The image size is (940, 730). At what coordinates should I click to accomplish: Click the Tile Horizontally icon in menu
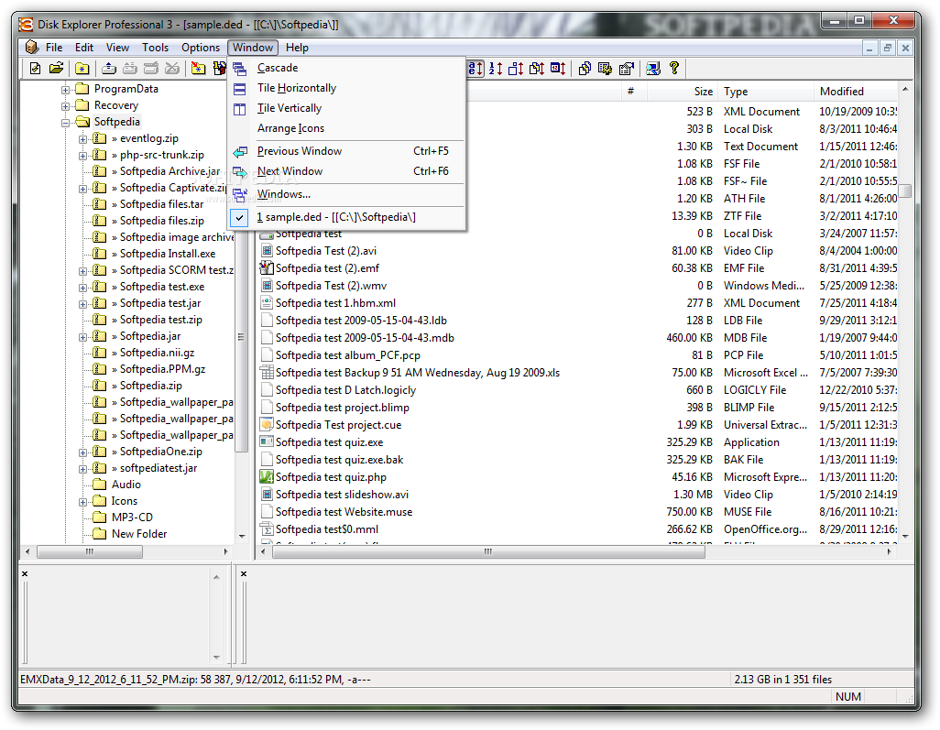[240, 89]
